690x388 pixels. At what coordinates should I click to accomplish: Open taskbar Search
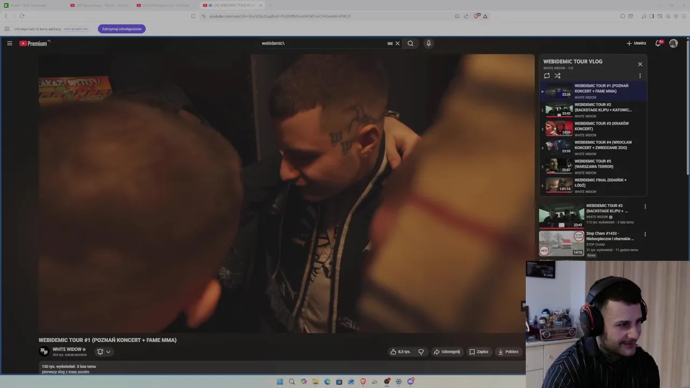[x=292, y=382]
